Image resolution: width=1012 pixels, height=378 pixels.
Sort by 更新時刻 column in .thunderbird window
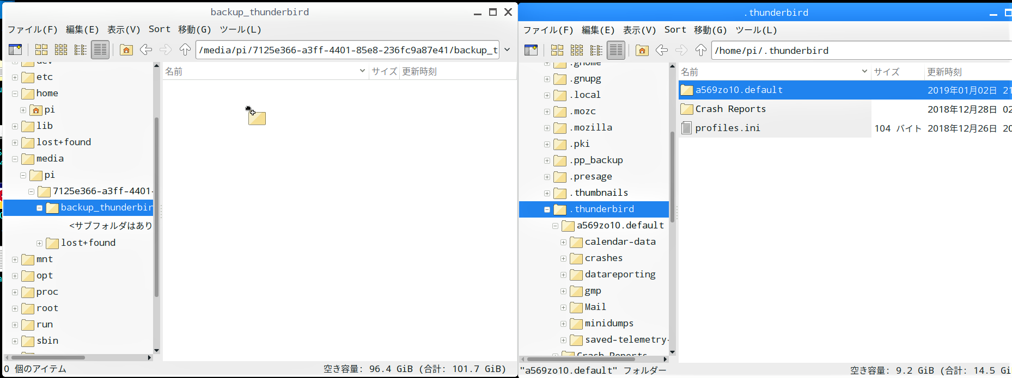point(968,72)
